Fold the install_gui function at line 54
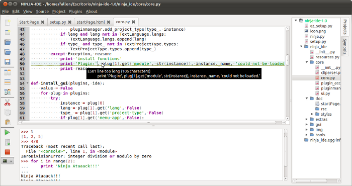This screenshot has height=186, width=352. [28, 83]
